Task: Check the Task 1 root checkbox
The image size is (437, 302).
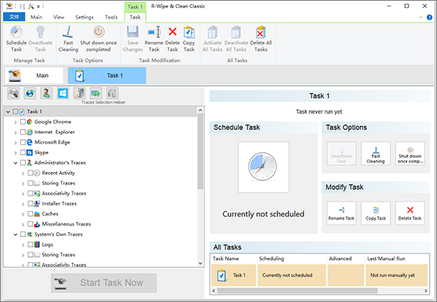Action: [15, 111]
